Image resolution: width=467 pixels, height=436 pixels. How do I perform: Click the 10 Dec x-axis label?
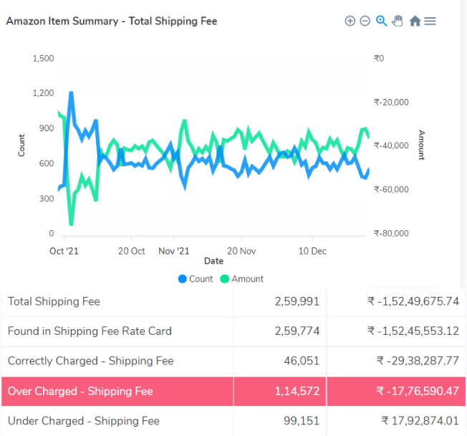tap(312, 251)
